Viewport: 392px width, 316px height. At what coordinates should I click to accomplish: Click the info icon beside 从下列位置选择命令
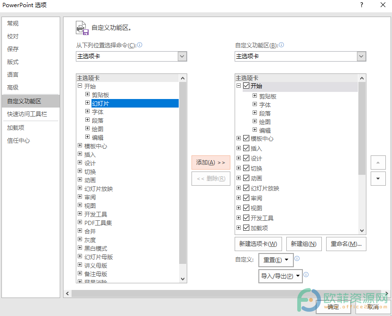coord(140,45)
